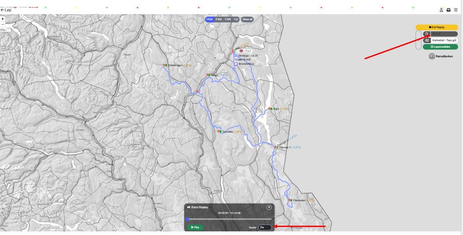Zoom in on the map
This screenshot has height=235, width=463.
tap(3, 19)
